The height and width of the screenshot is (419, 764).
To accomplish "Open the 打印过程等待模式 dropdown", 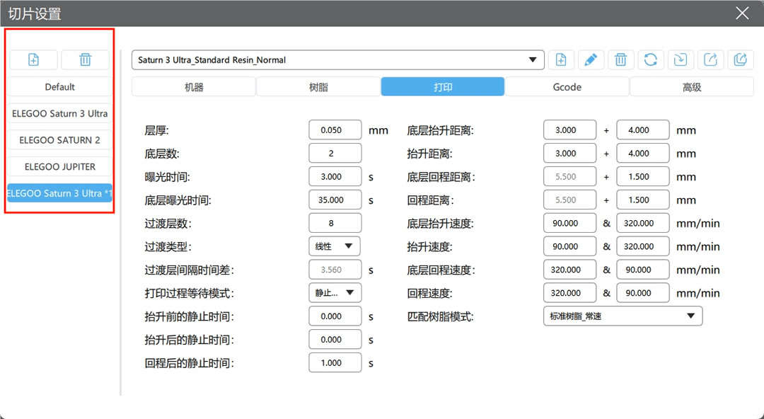I will click(x=335, y=293).
